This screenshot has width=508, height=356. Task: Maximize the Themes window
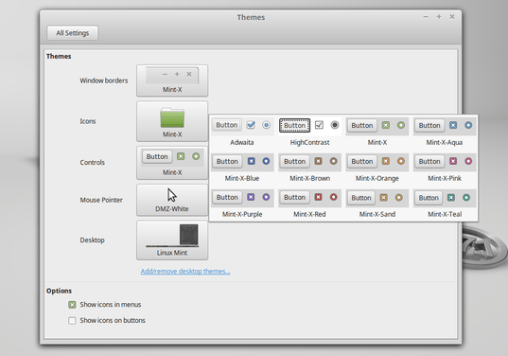click(439, 16)
